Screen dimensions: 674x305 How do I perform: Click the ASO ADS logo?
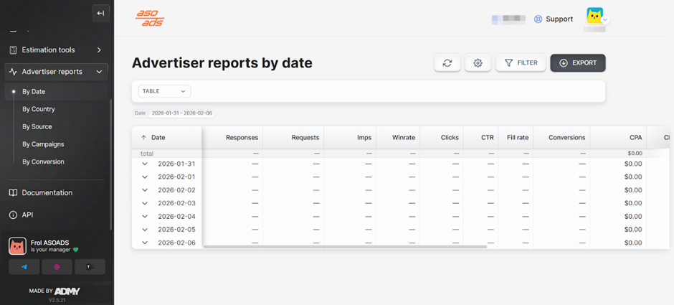click(x=151, y=19)
